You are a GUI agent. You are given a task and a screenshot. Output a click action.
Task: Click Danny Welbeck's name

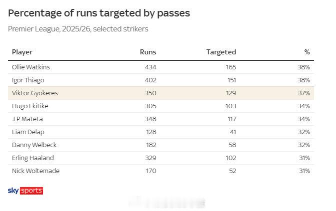pyautogui.click(x=34, y=145)
